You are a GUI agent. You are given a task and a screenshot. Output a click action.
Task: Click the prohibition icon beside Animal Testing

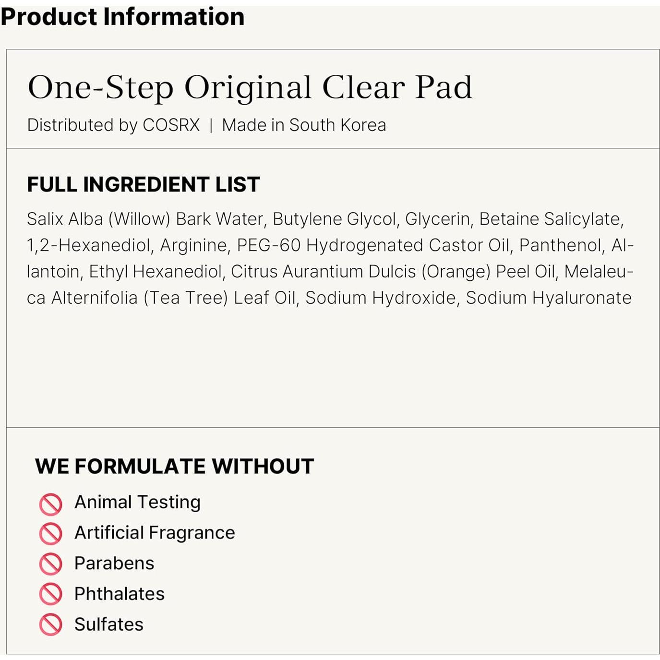50,504
